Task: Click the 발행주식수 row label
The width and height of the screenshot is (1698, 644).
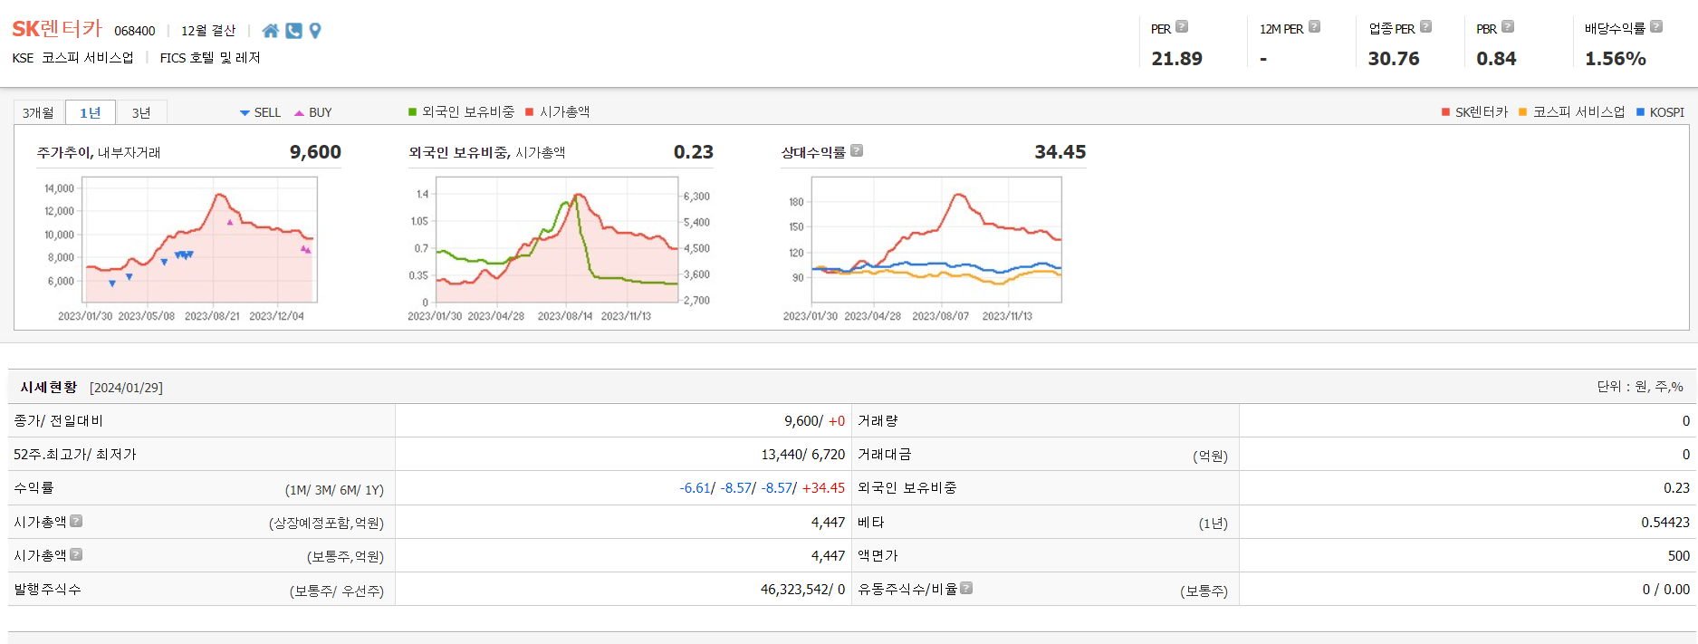Action: point(47,590)
